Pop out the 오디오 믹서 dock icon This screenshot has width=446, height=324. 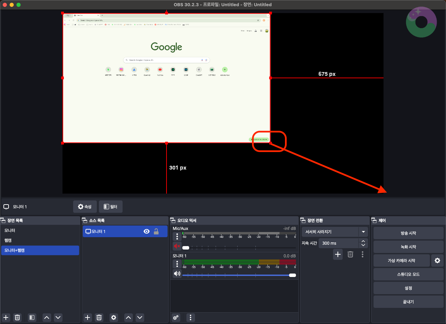point(173,220)
